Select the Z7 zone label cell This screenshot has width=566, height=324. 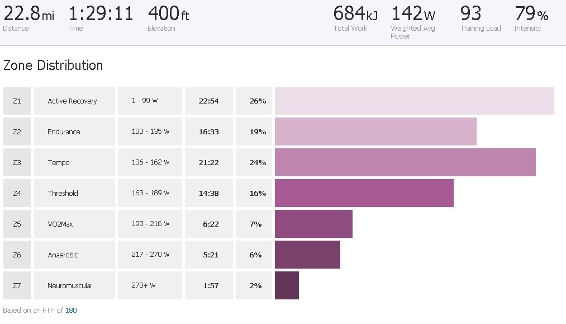click(x=17, y=286)
